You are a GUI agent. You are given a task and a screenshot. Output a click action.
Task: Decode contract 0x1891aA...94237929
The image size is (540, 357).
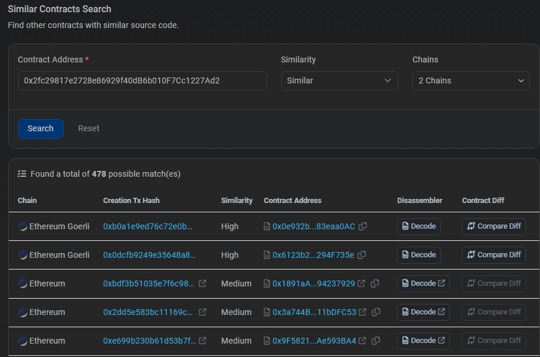point(423,283)
